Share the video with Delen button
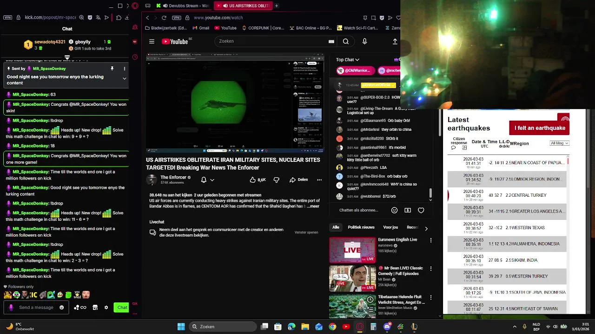595x334 pixels. 298,180
